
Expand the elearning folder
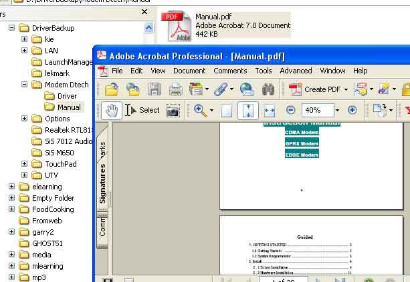click(12, 187)
